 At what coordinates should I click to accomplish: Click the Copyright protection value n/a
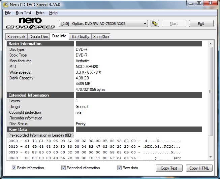[78, 112]
